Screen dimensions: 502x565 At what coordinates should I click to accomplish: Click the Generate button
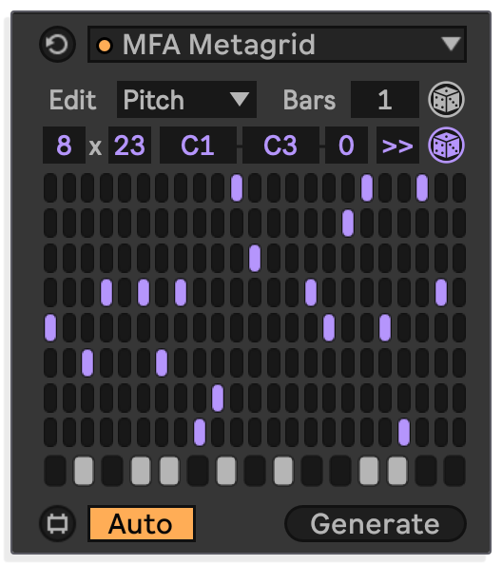pos(376,523)
